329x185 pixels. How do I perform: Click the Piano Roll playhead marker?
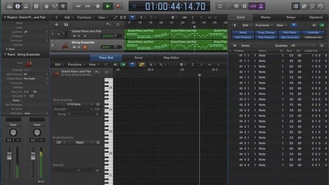199,75
